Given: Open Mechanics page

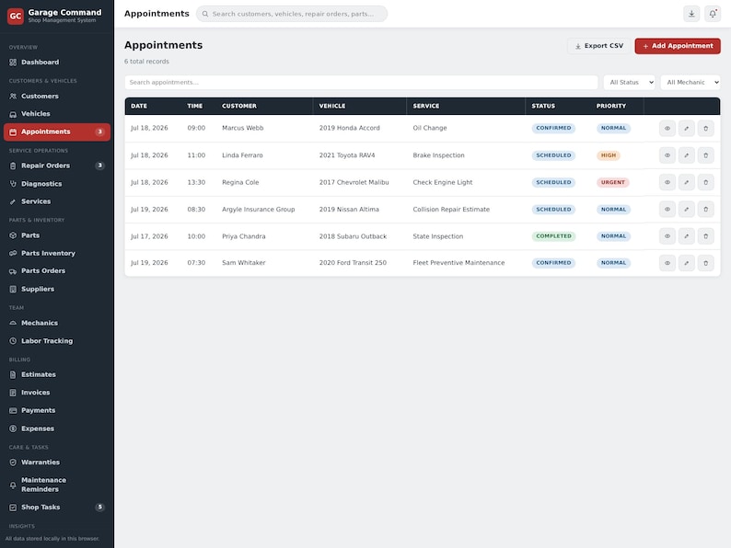Looking at the screenshot, I should pos(57,323).
